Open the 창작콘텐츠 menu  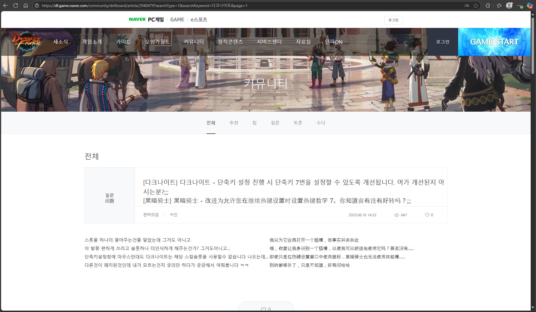[230, 42]
